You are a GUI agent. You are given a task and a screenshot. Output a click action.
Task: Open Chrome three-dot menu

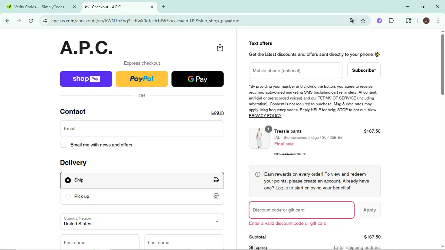tap(438, 21)
